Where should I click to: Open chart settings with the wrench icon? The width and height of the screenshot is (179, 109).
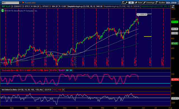pyautogui.click(x=126, y=3)
